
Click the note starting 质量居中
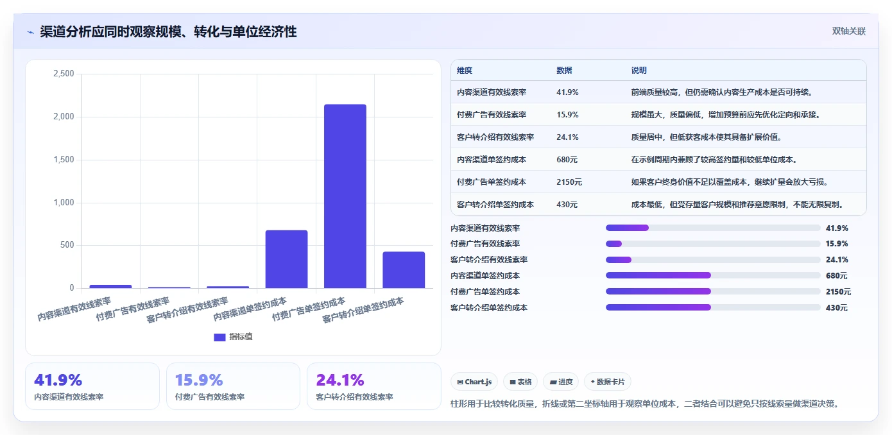[707, 137]
